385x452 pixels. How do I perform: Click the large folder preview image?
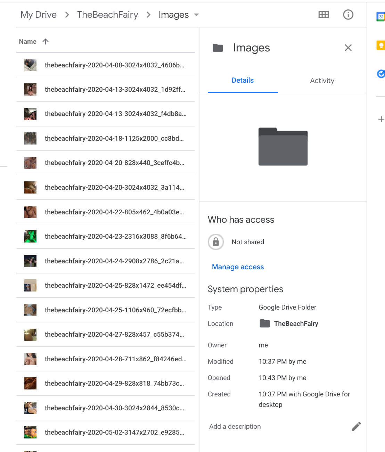tap(283, 147)
